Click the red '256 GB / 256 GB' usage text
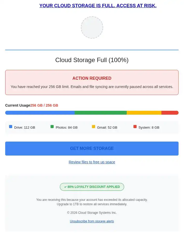Viewport: 184px width, 235px height. [x=44, y=105]
